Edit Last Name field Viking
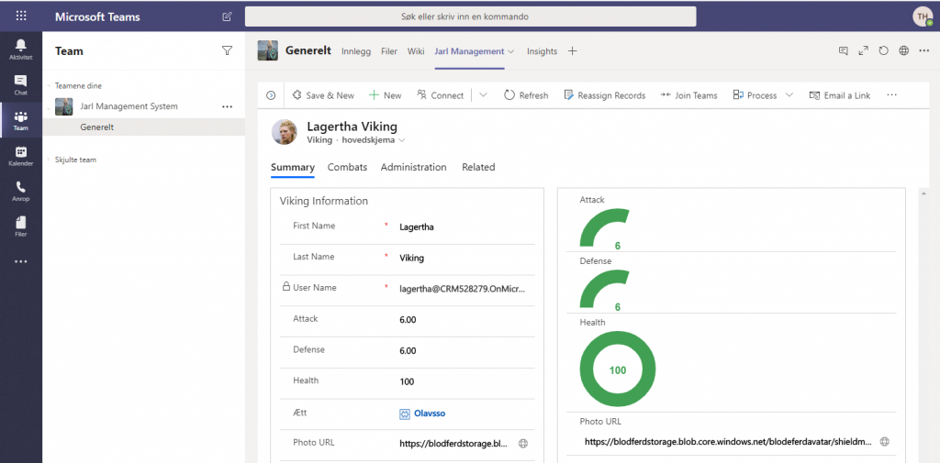Viewport: 940px width, 463px height. point(464,259)
